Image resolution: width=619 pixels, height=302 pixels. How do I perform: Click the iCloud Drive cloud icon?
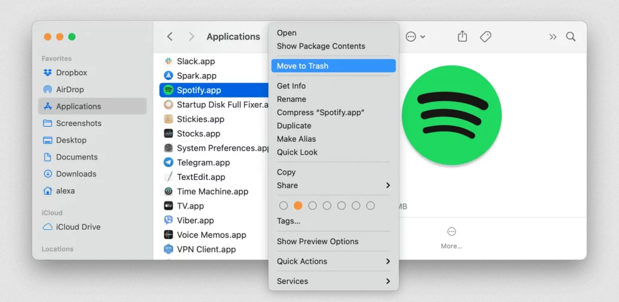coord(47,227)
